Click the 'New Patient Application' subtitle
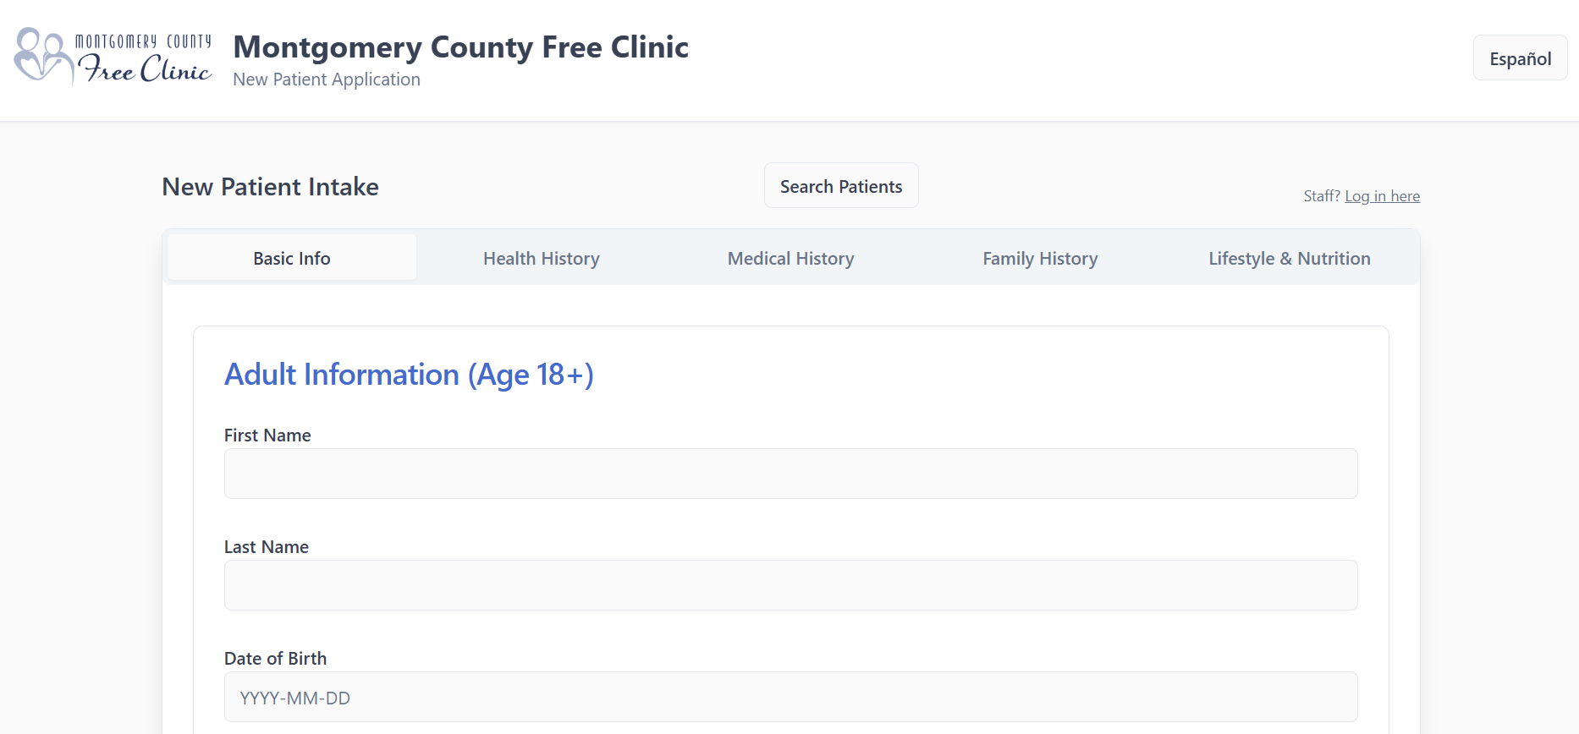This screenshot has width=1579, height=734. (x=326, y=79)
